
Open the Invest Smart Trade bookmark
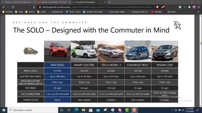click(116, 12)
